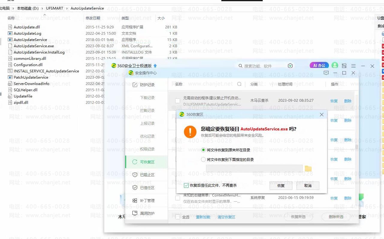384x239 pixels.
Task: Expand the 防护记录 section in sidebar
Action: pyautogui.click(x=147, y=85)
